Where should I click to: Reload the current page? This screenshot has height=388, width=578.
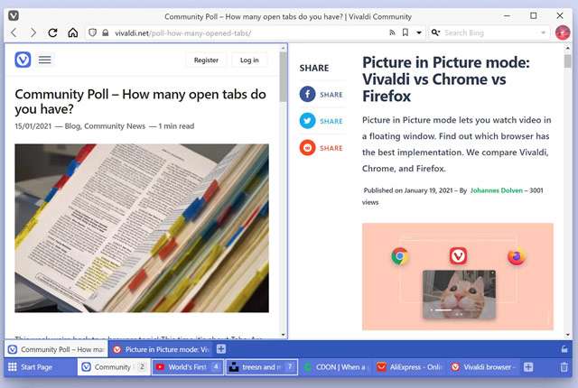52,32
